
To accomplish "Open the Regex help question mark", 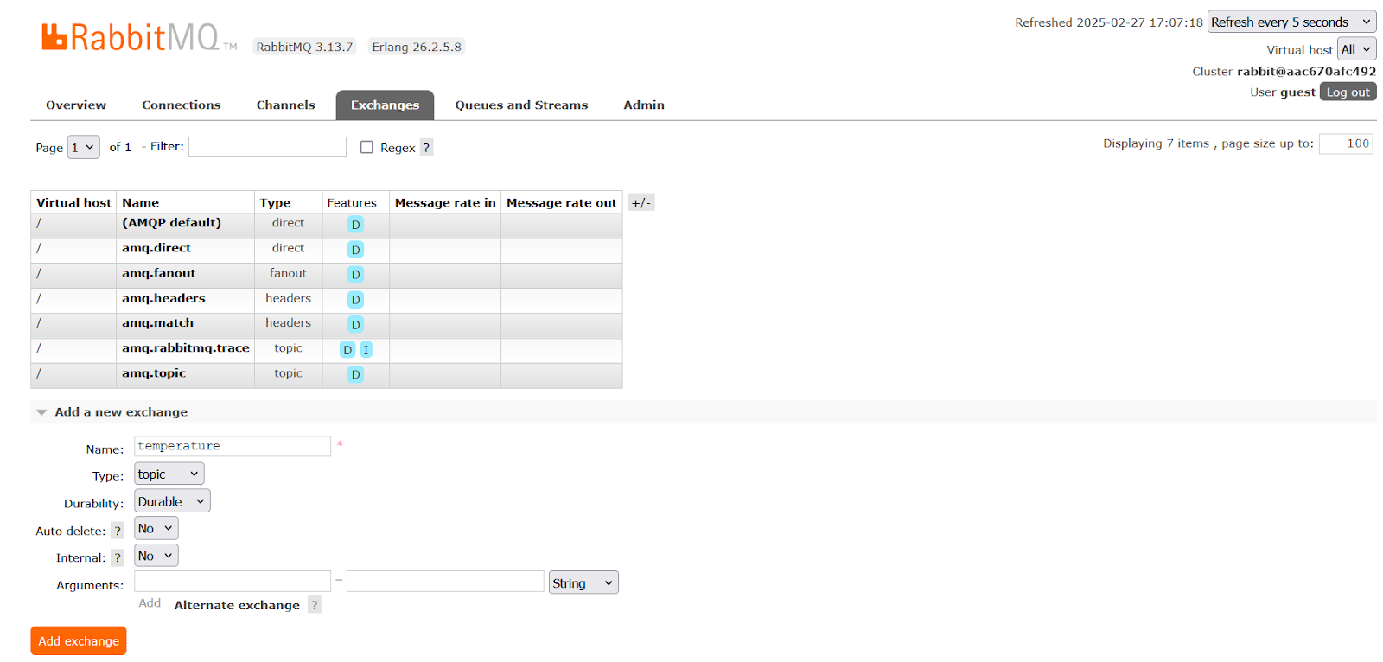I will click(x=426, y=148).
